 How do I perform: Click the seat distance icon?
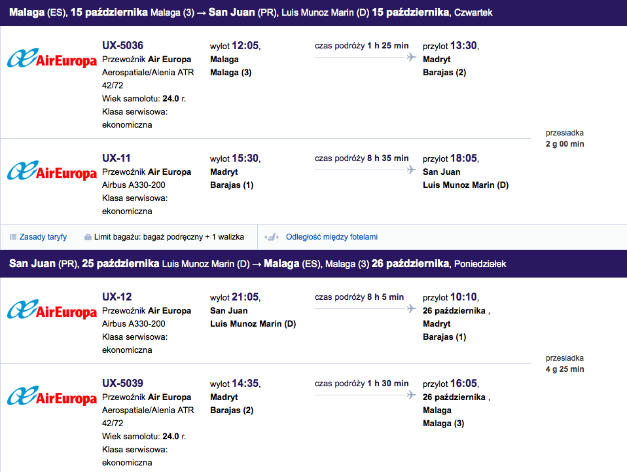click(x=272, y=237)
